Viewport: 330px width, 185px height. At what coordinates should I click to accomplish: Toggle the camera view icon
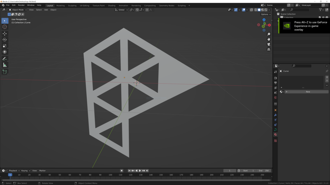[x=269, y=44]
